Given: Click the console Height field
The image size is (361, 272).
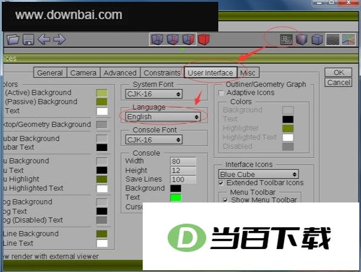Looking at the screenshot, I should [183, 170].
